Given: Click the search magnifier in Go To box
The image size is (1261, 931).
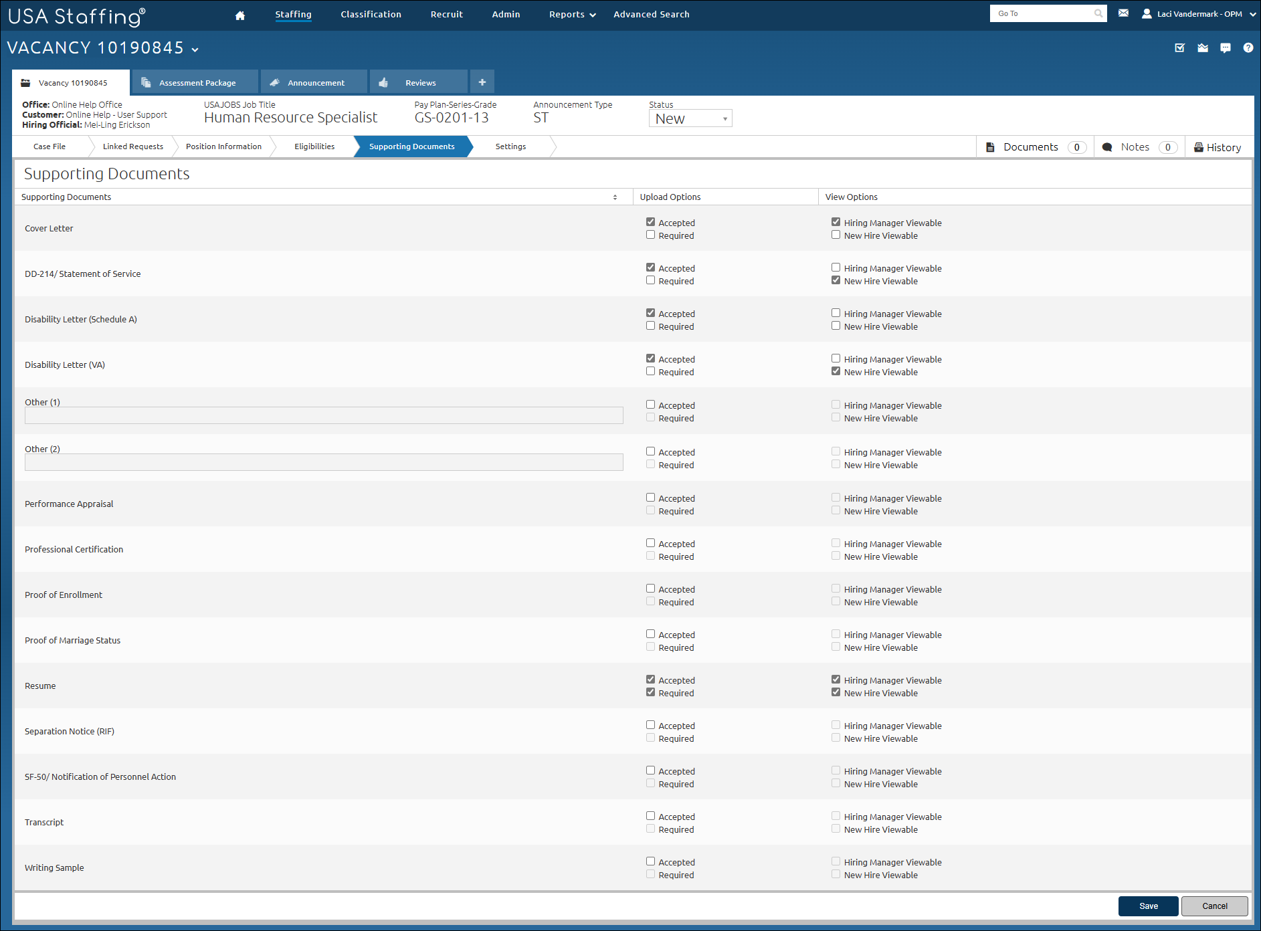Looking at the screenshot, I should point(1098,13).
